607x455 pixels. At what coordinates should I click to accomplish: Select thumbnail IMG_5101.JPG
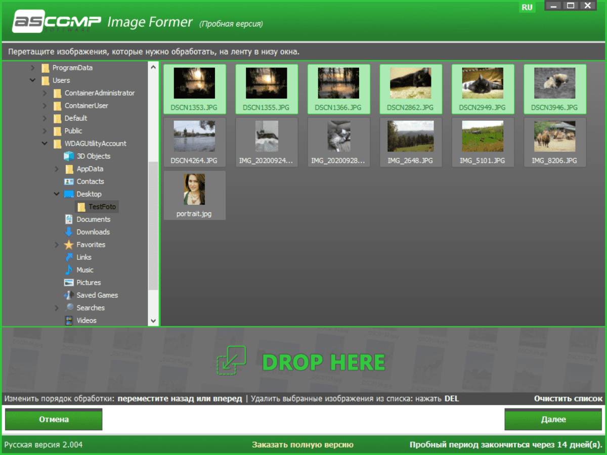[x=483, y=142]
